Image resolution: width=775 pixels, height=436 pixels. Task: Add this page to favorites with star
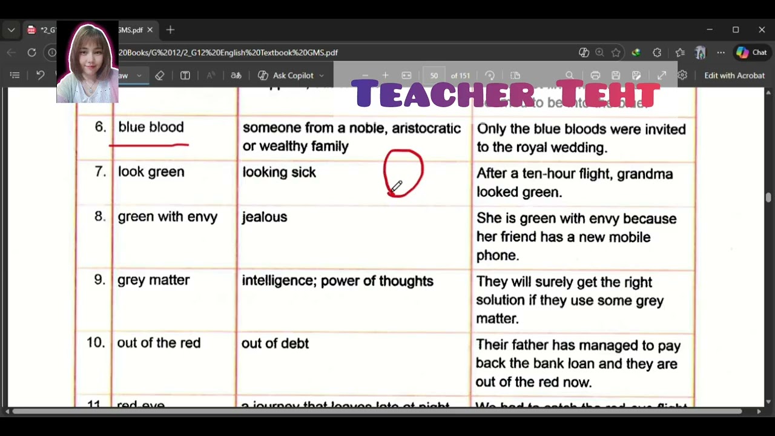point(616,53)
